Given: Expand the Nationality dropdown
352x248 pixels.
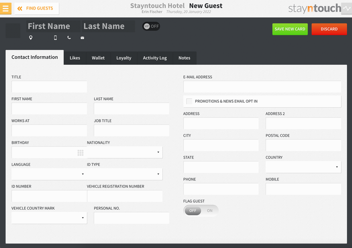Looking at the screenshot, I should [x=125, y=152].
